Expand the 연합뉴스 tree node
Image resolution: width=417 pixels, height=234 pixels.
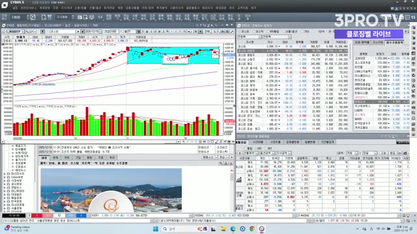click(x=5, y=188)
